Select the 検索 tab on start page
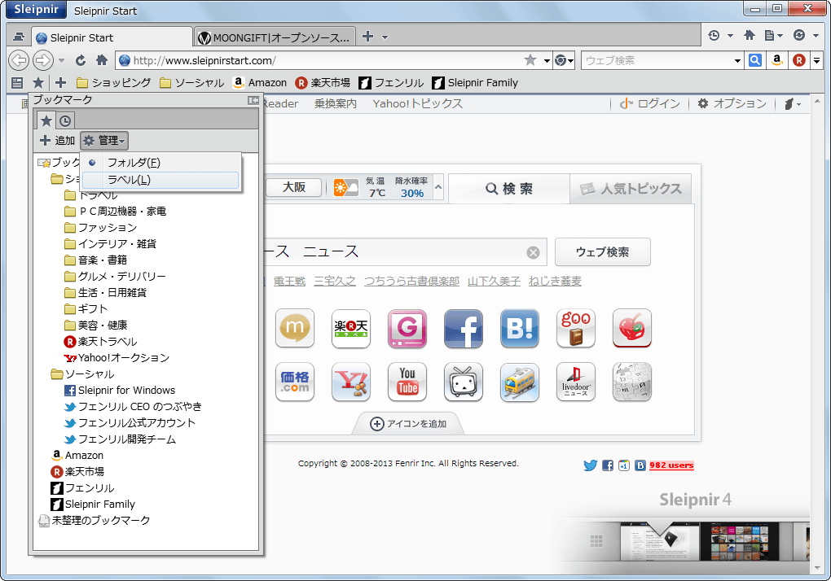The width and height of the screenshot is (831, 581). pos(508,189)
